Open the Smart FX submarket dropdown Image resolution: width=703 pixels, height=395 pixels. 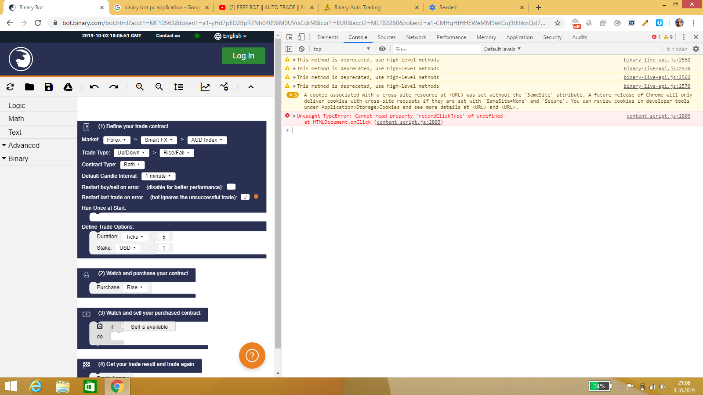click(159, 140)
